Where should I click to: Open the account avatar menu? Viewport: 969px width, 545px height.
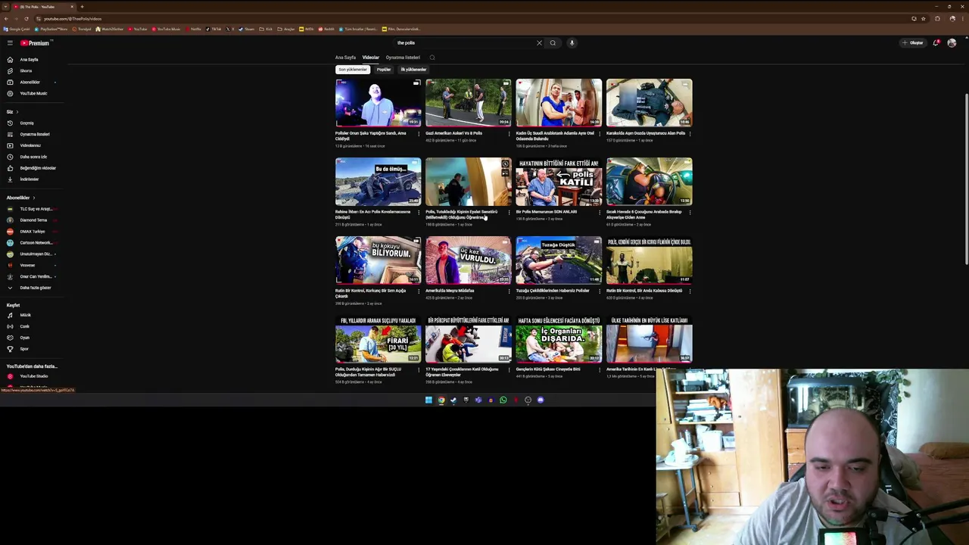point(952,43)
